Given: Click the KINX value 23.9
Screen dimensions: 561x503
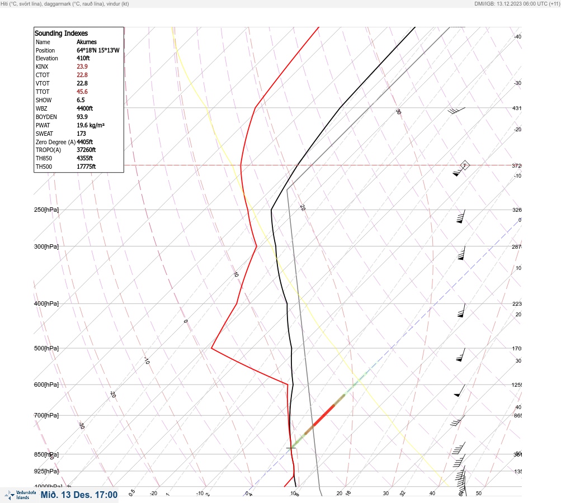Looking at the screenshot, I should point(82,67).
